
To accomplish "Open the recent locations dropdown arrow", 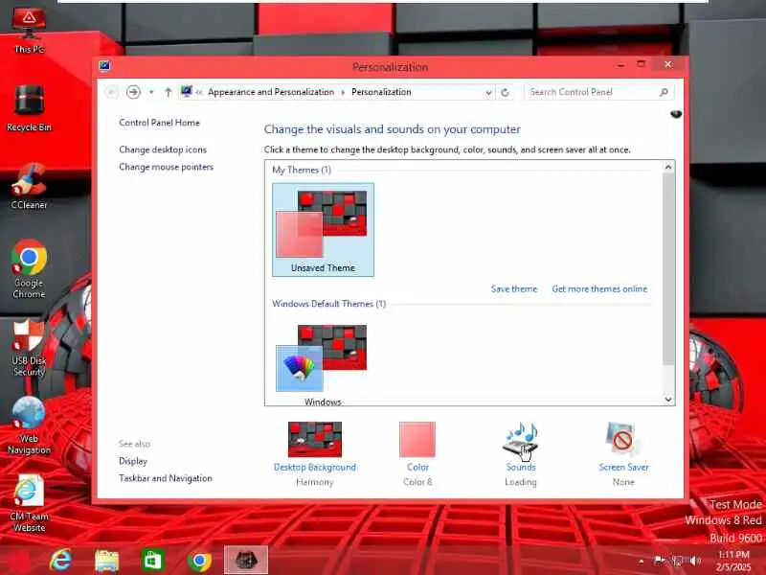I will (151, 92).
